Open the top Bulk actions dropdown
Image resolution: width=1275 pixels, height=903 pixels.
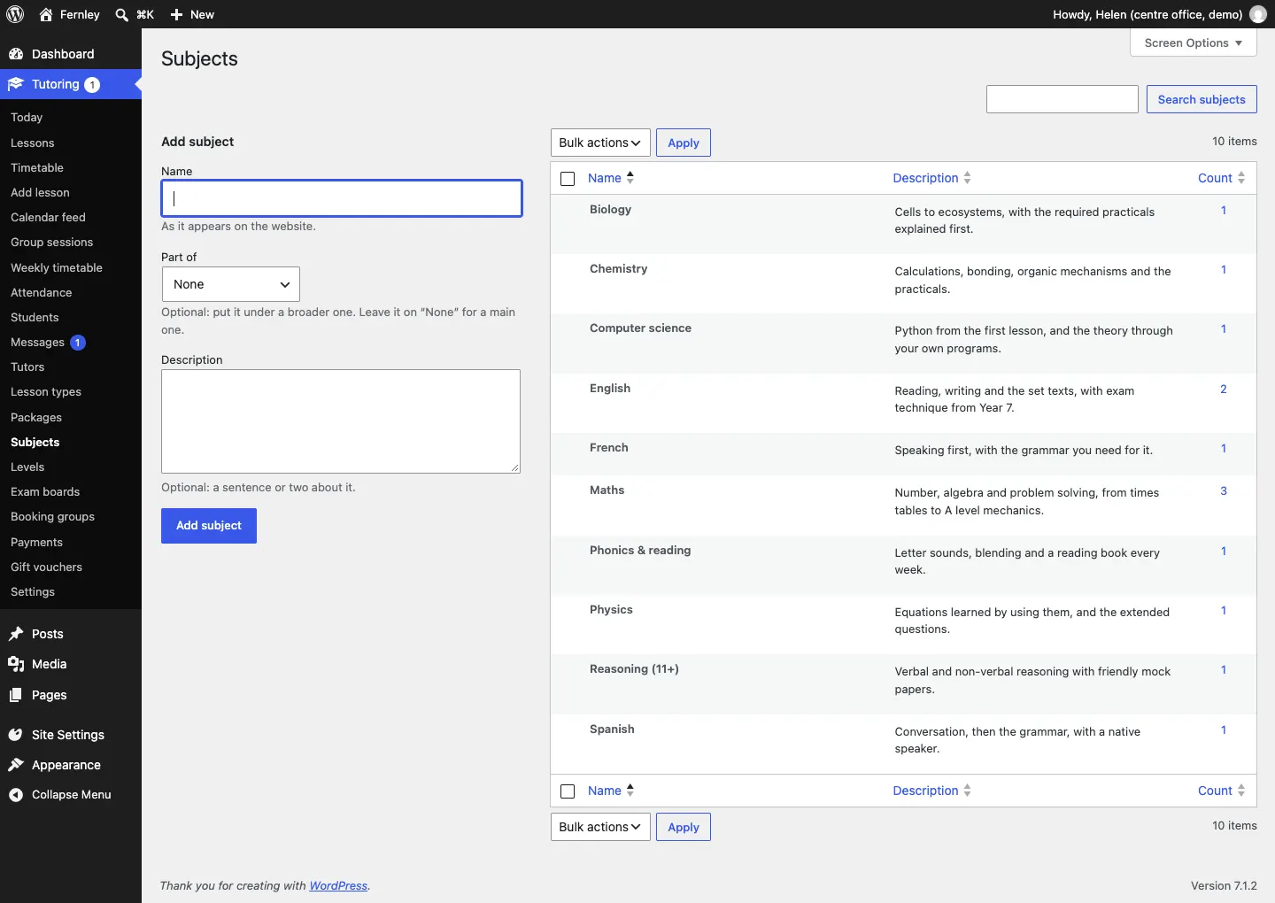coord(600,143)
